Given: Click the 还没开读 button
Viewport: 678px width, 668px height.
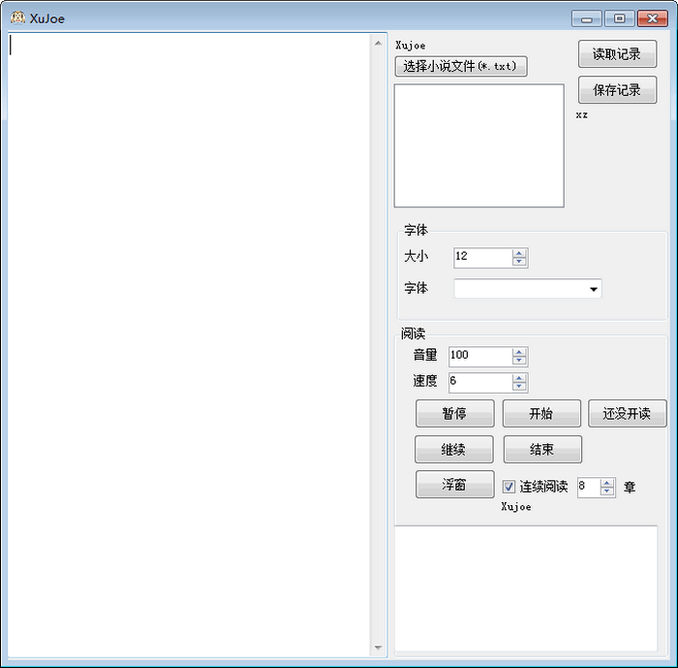Looking at the screenshot, I should (627, 413).
